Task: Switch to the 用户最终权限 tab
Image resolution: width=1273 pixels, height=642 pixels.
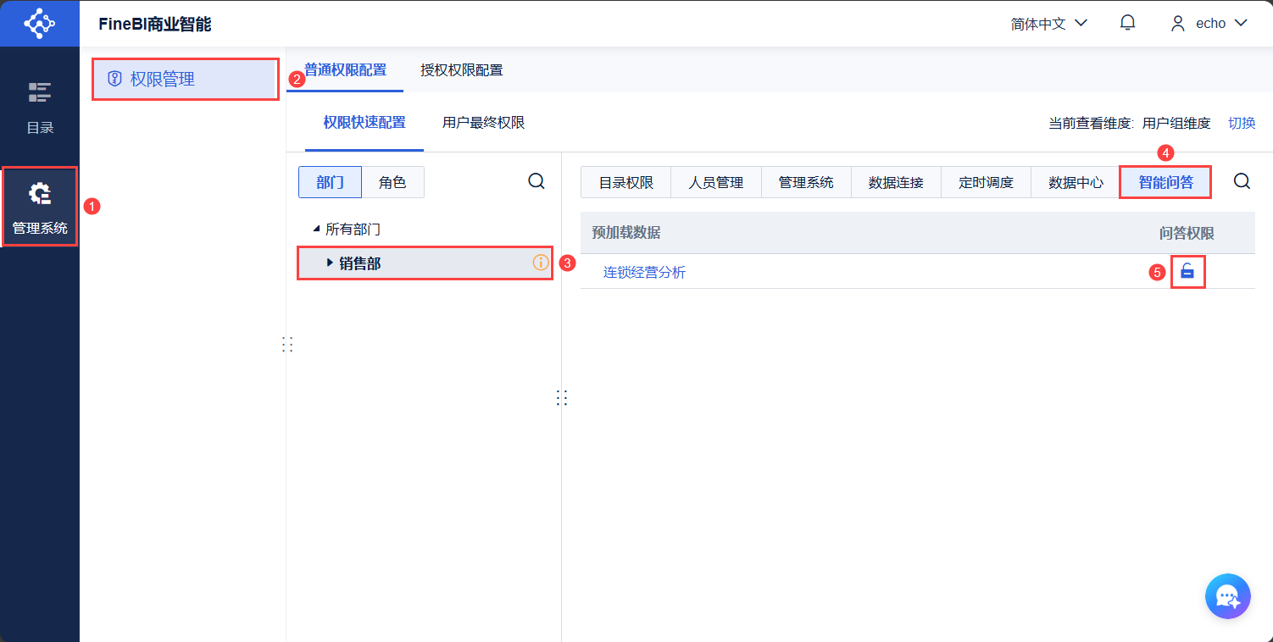Action: click(x=484, y=123)
